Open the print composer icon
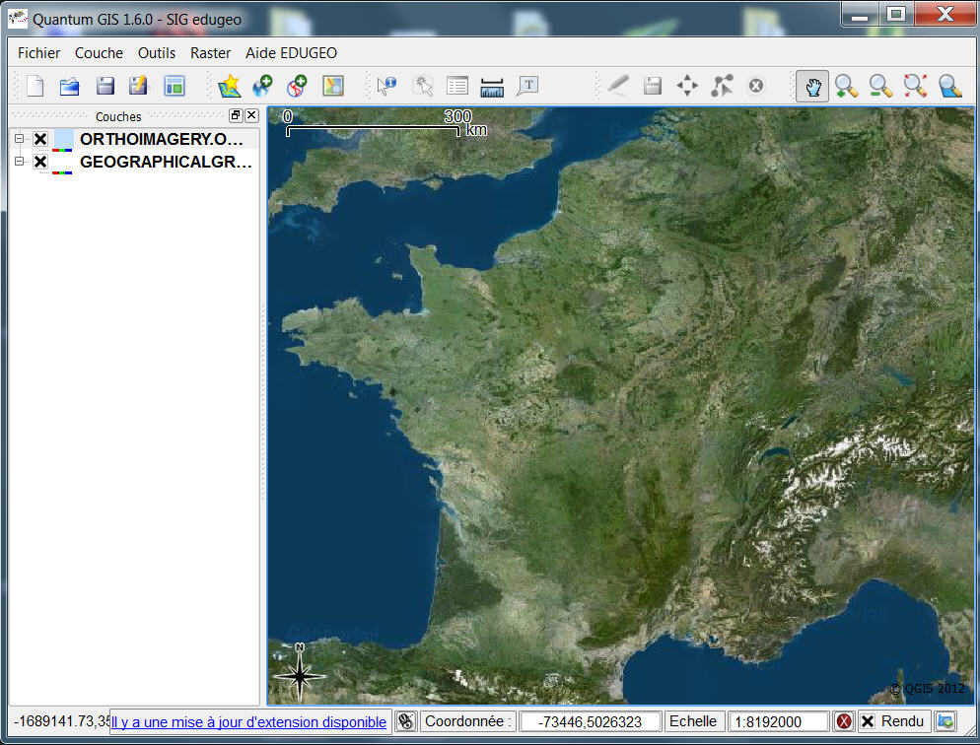 (x=175, y=86)
